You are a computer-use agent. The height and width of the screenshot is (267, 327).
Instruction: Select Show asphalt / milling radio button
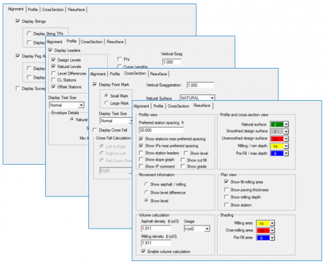146,184
